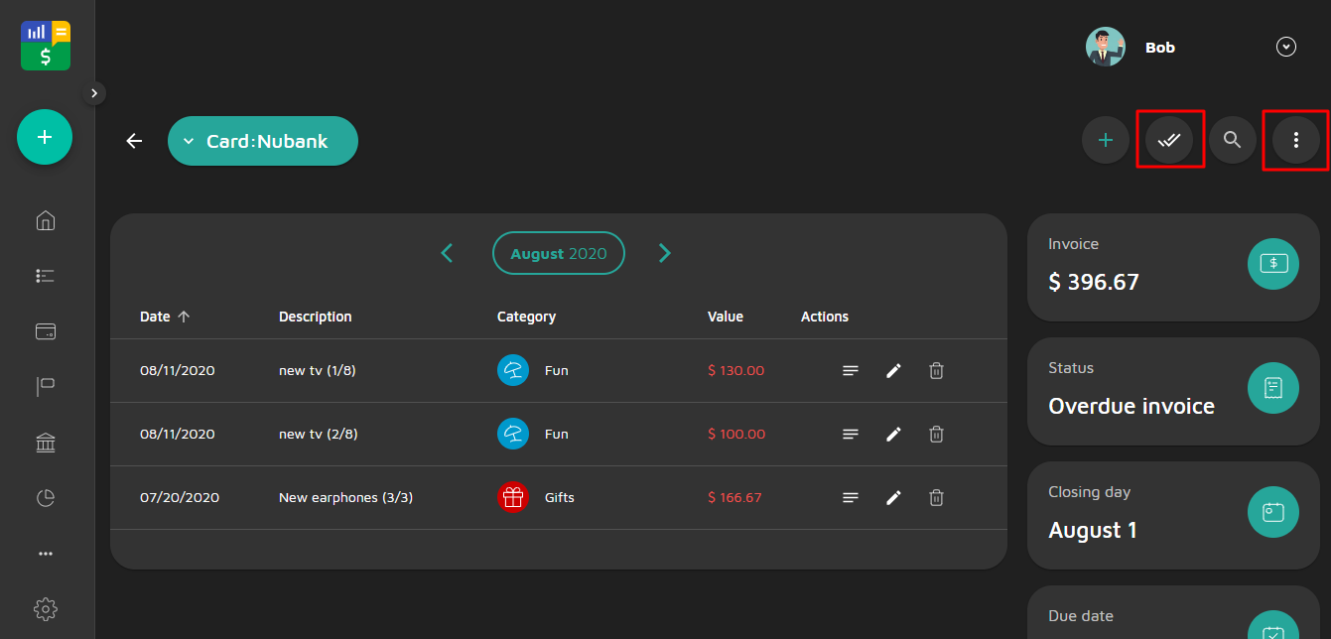Click the August 2020 month picker button
Image resolution: width=1331 pixels, height=639 pixels.
558,253
